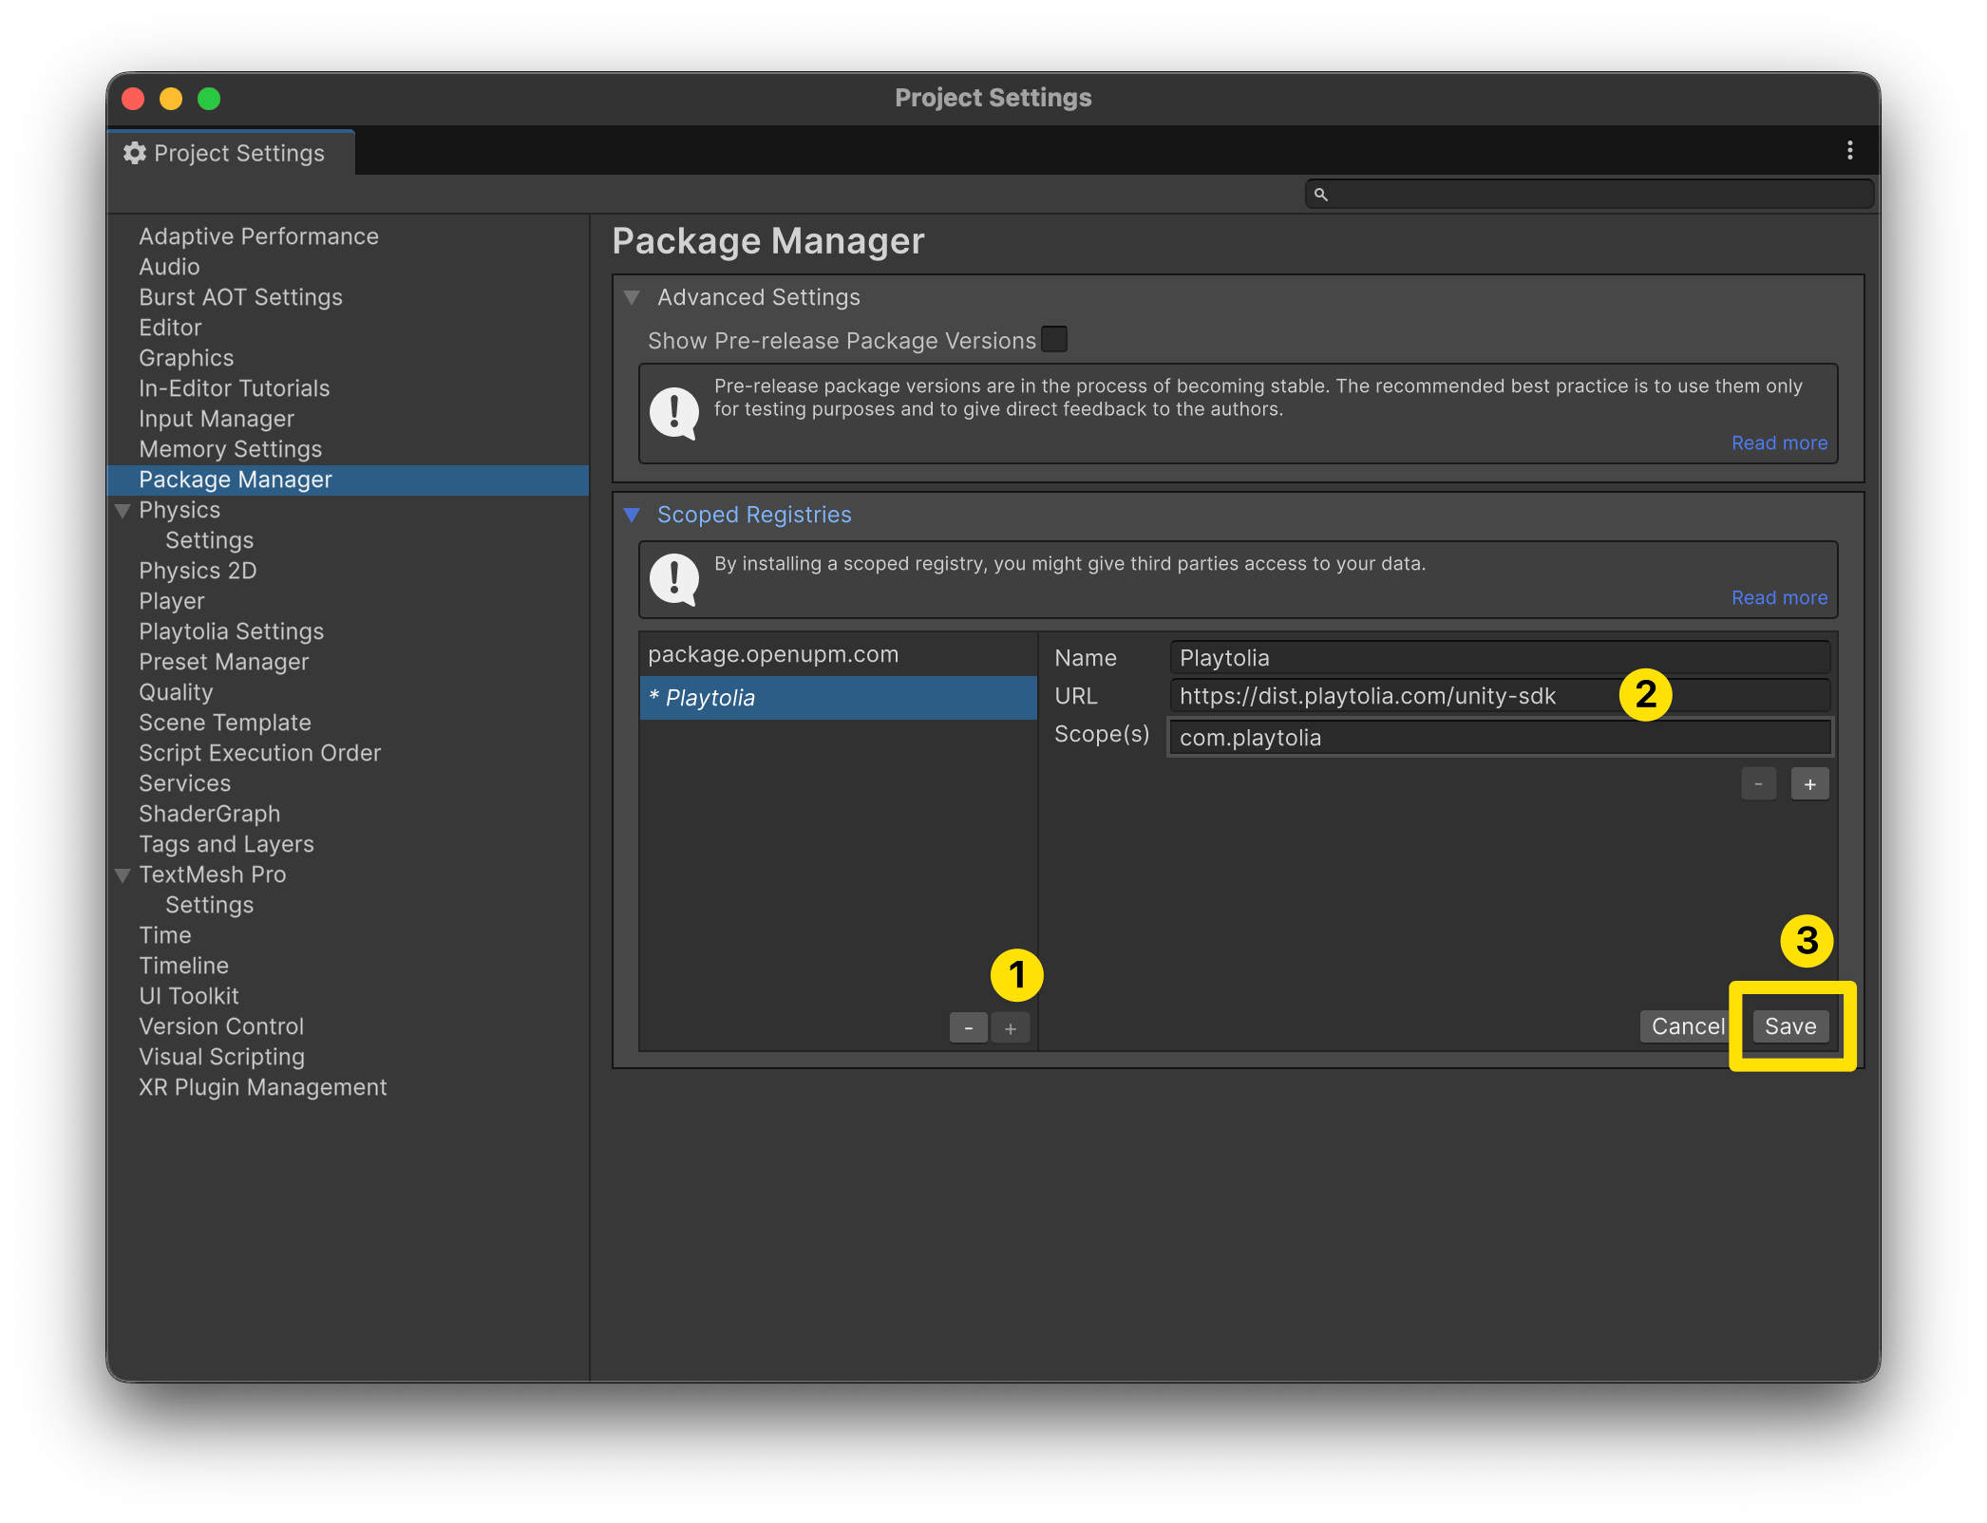1987x1523 pixels.
Task: Open Tags and Layers settings
Action: (226, 844)
